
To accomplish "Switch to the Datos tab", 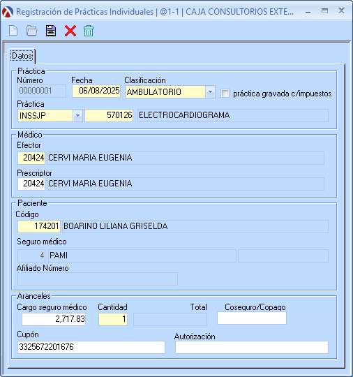I will (22, 56).
